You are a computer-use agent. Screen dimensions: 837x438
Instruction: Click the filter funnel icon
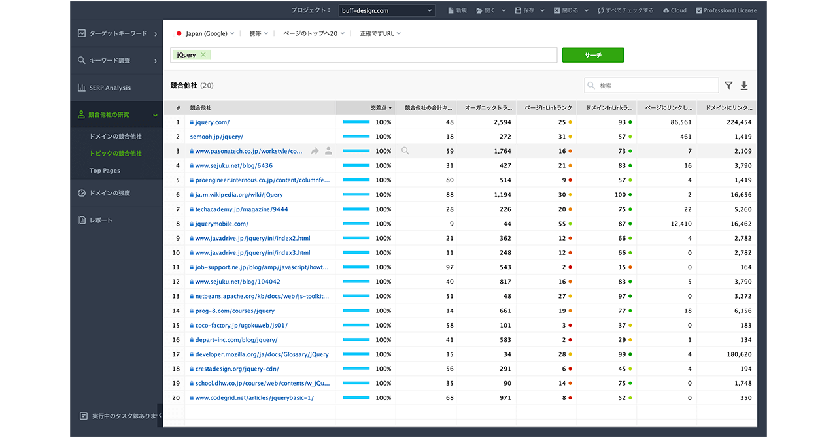click(728, 86)
